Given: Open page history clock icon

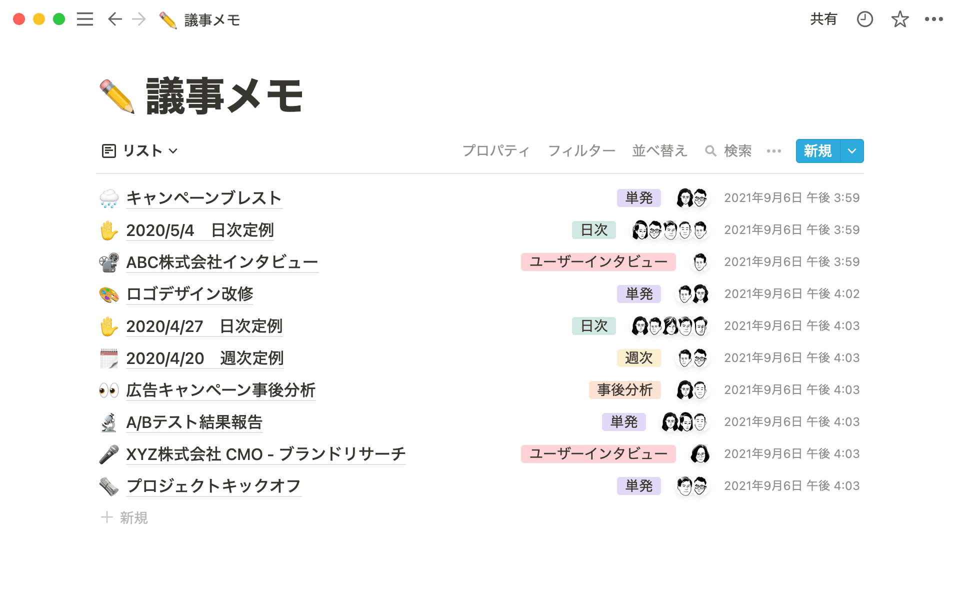Looking at the screenshot, I should (864, 19).
